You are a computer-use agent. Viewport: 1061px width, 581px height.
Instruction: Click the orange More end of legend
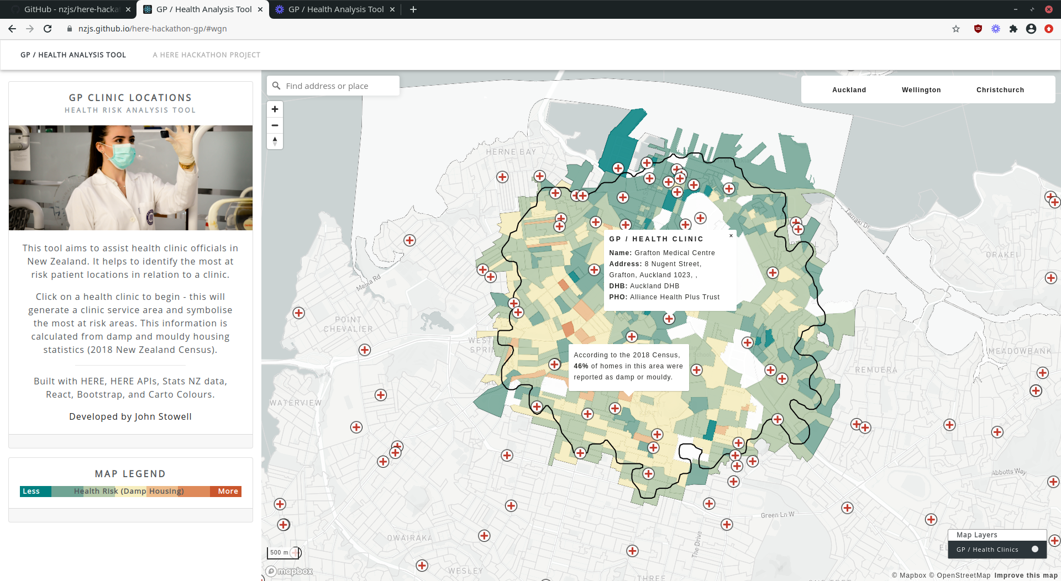point(226,492)
